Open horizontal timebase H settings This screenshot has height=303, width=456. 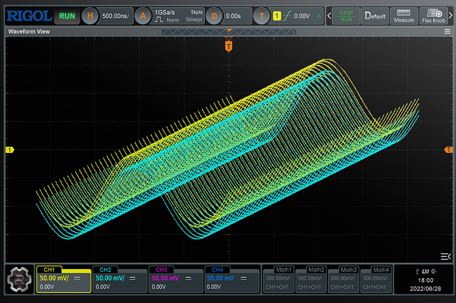click(91, 15)
